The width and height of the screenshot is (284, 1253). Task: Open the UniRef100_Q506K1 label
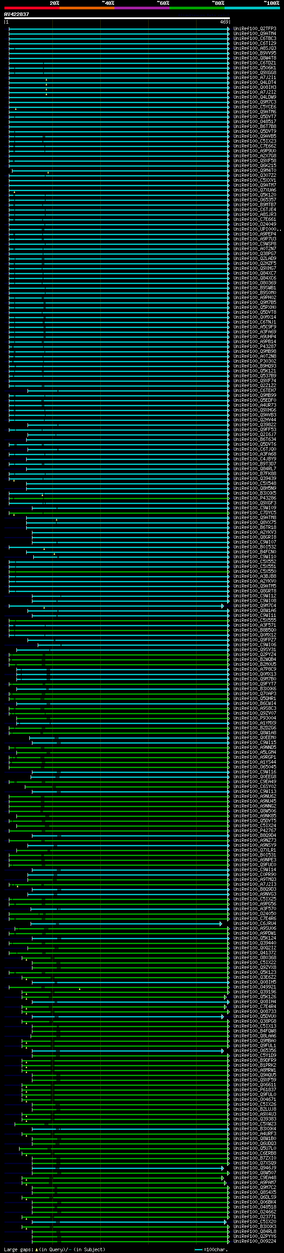(255, 68)
